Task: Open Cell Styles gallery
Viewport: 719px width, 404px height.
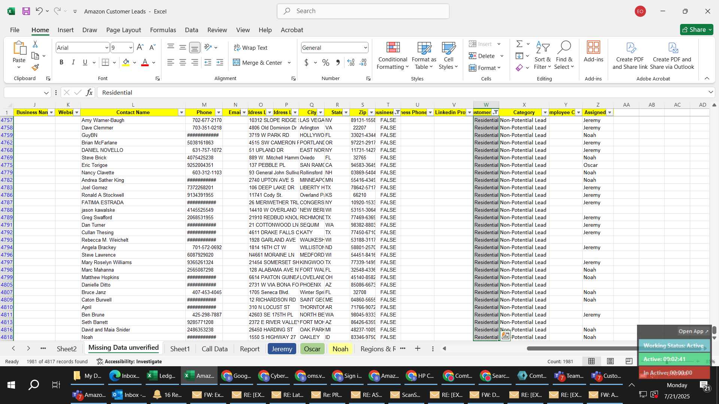Action: click(448, 56)
